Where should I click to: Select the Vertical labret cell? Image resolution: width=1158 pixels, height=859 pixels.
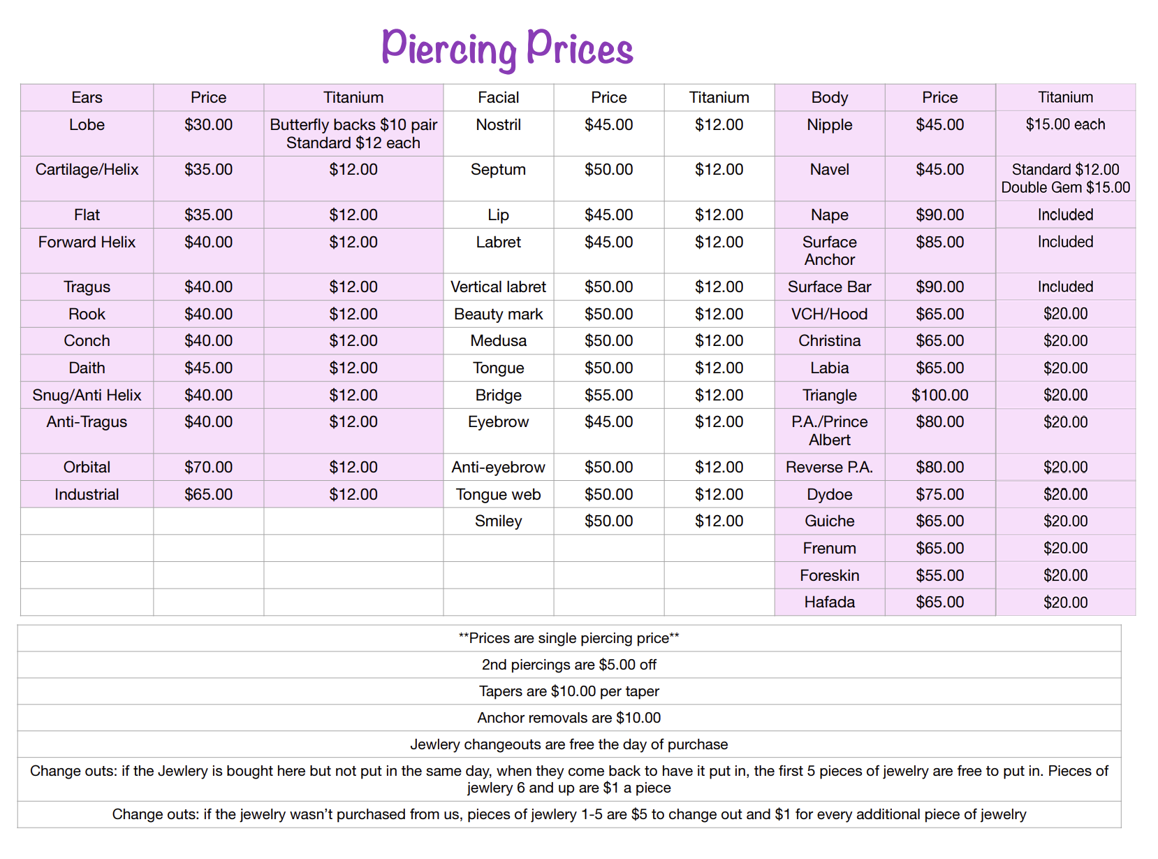[498, 287]
